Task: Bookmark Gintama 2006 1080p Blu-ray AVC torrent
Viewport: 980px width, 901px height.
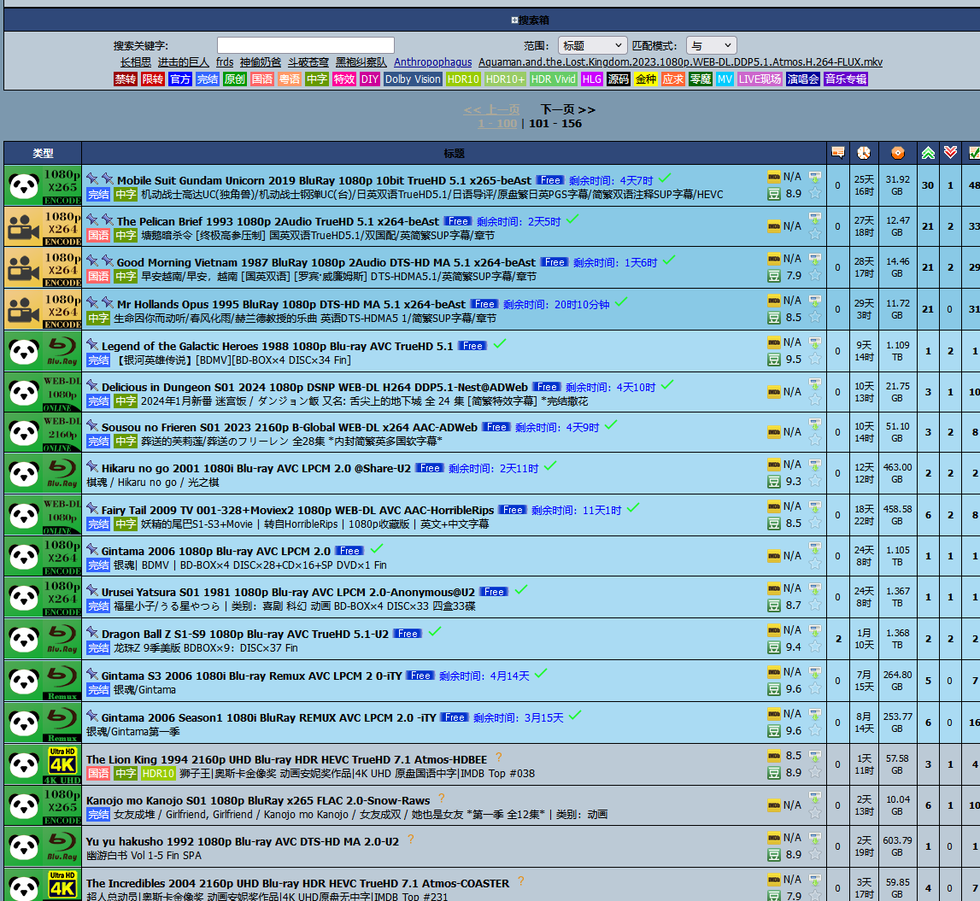Action: (x=815, y=564)
